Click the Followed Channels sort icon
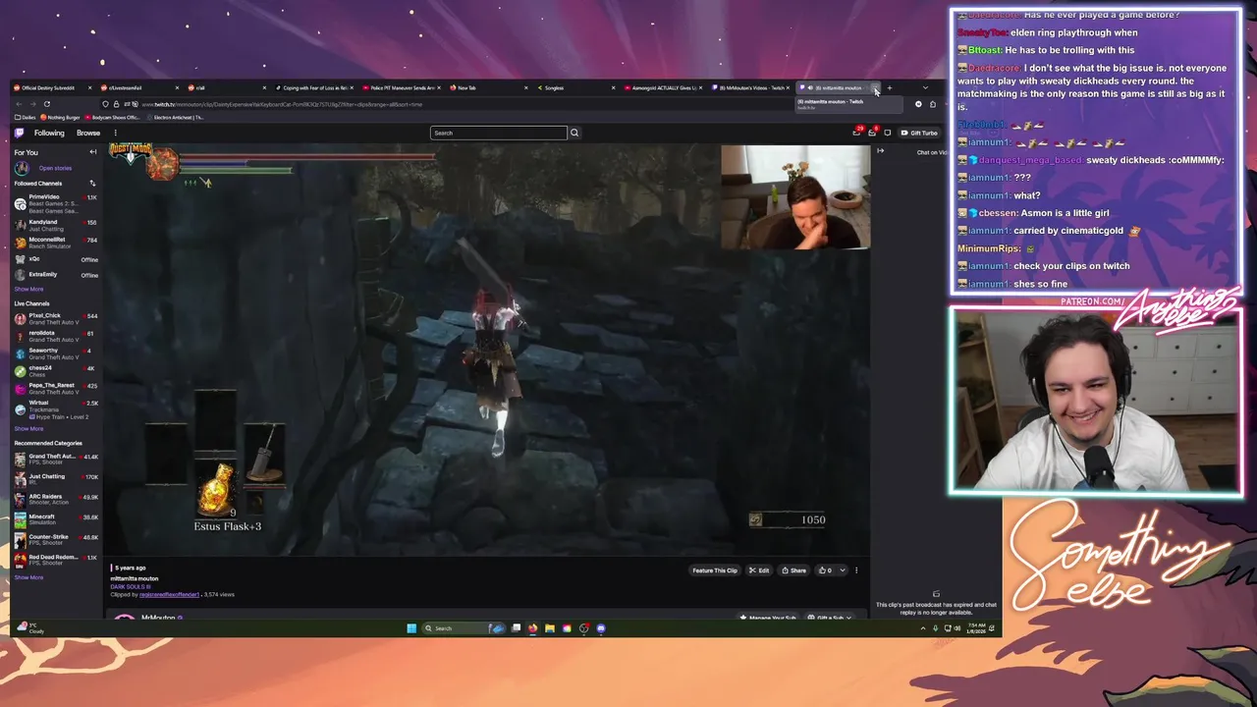Viewport: 1257px width, 707px height. point(92,184)
